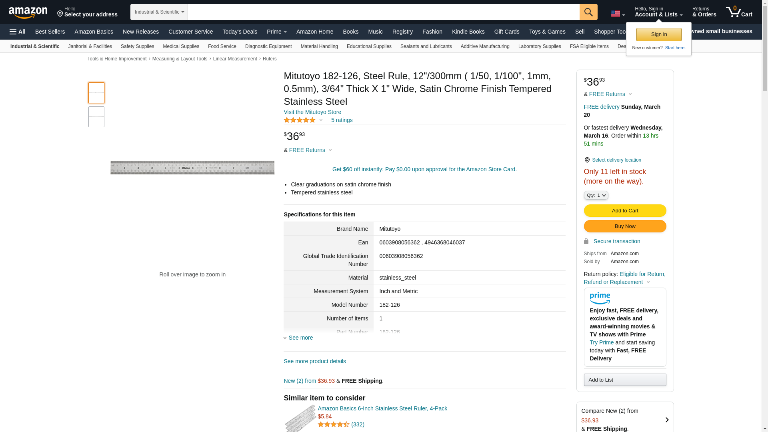The width and height of the screenshot is (768, 432).
Task: Open the Qty quantity dropdown
Action: 596,195
